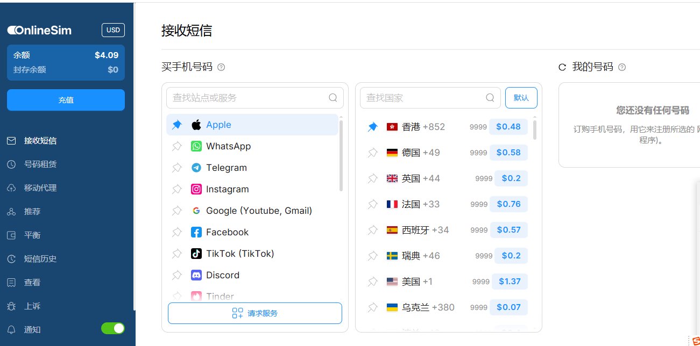Screen dimensions: 700x346
Task: Refresh 我的号码 with the reload icon
Action: click(x=563, y=67)
